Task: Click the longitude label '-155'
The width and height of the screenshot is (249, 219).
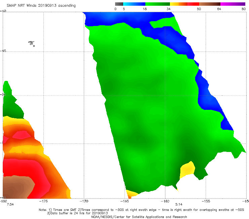Action: [x=206, y=201]
